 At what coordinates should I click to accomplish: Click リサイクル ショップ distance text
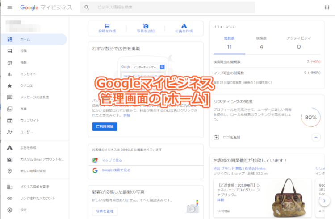click(241, 174)
